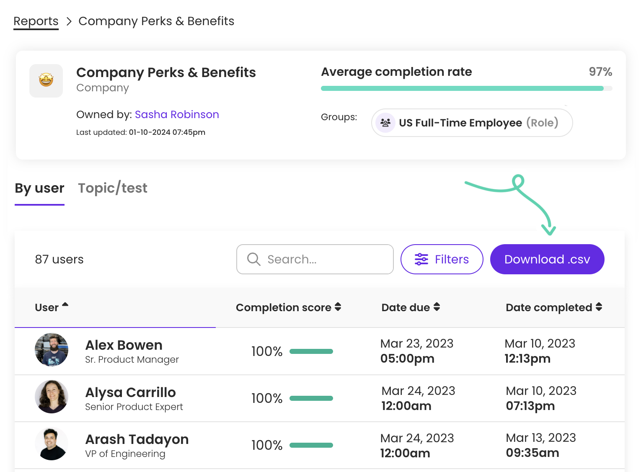641x472 pixels.
Task: Sort by User column arrow
Action: [x=65, y=305]
